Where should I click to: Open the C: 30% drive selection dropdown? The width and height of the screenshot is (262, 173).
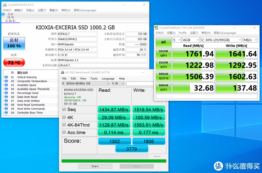pos(221,40)
